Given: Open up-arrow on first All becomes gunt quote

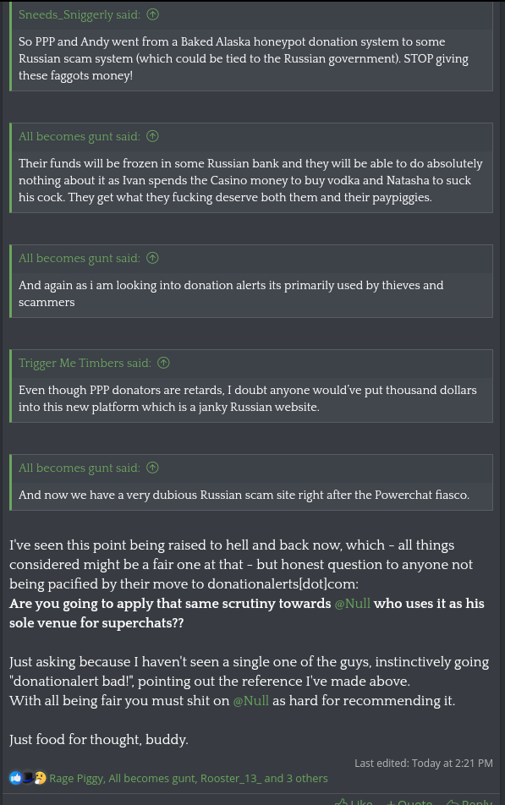Looking at the screenshot, I should tap(152, 136).
